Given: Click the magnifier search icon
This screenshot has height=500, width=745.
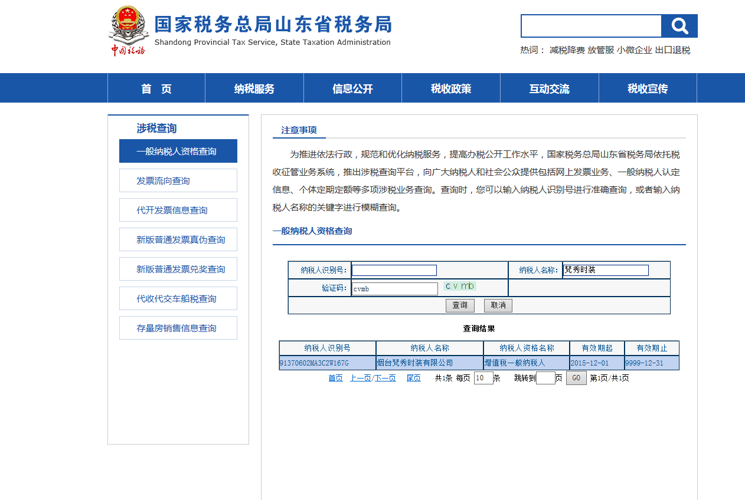Looking at the screenshot, I should point(679,26).
